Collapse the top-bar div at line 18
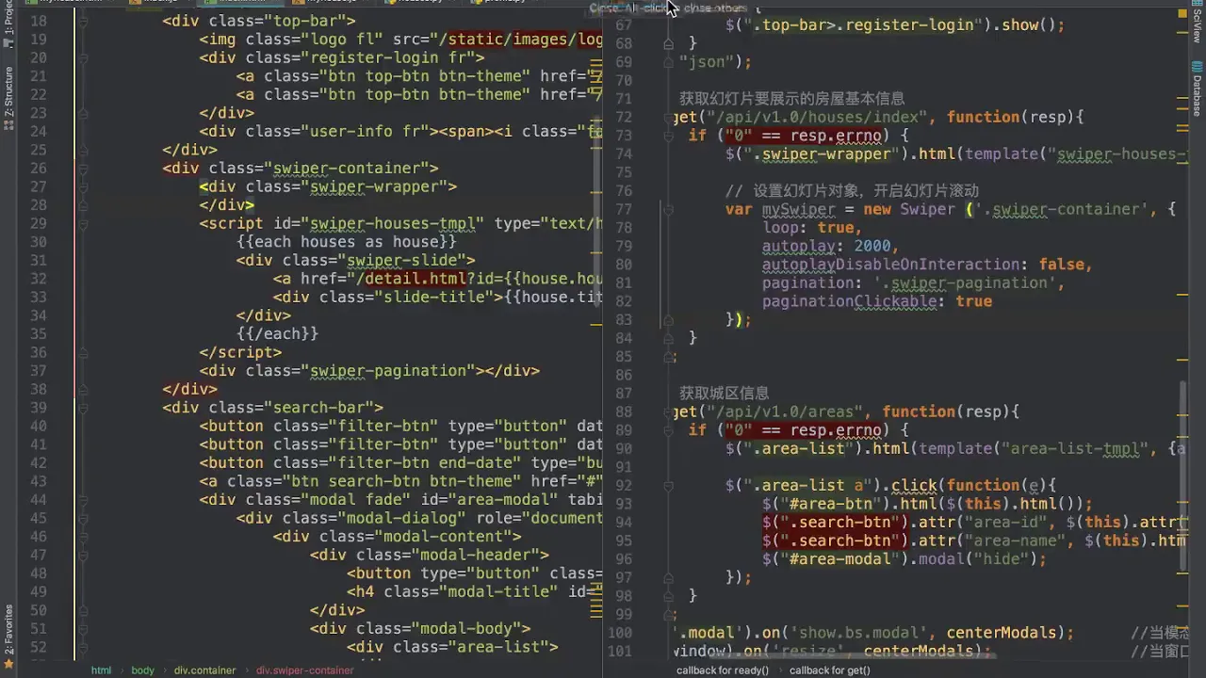 pos(82,21)
